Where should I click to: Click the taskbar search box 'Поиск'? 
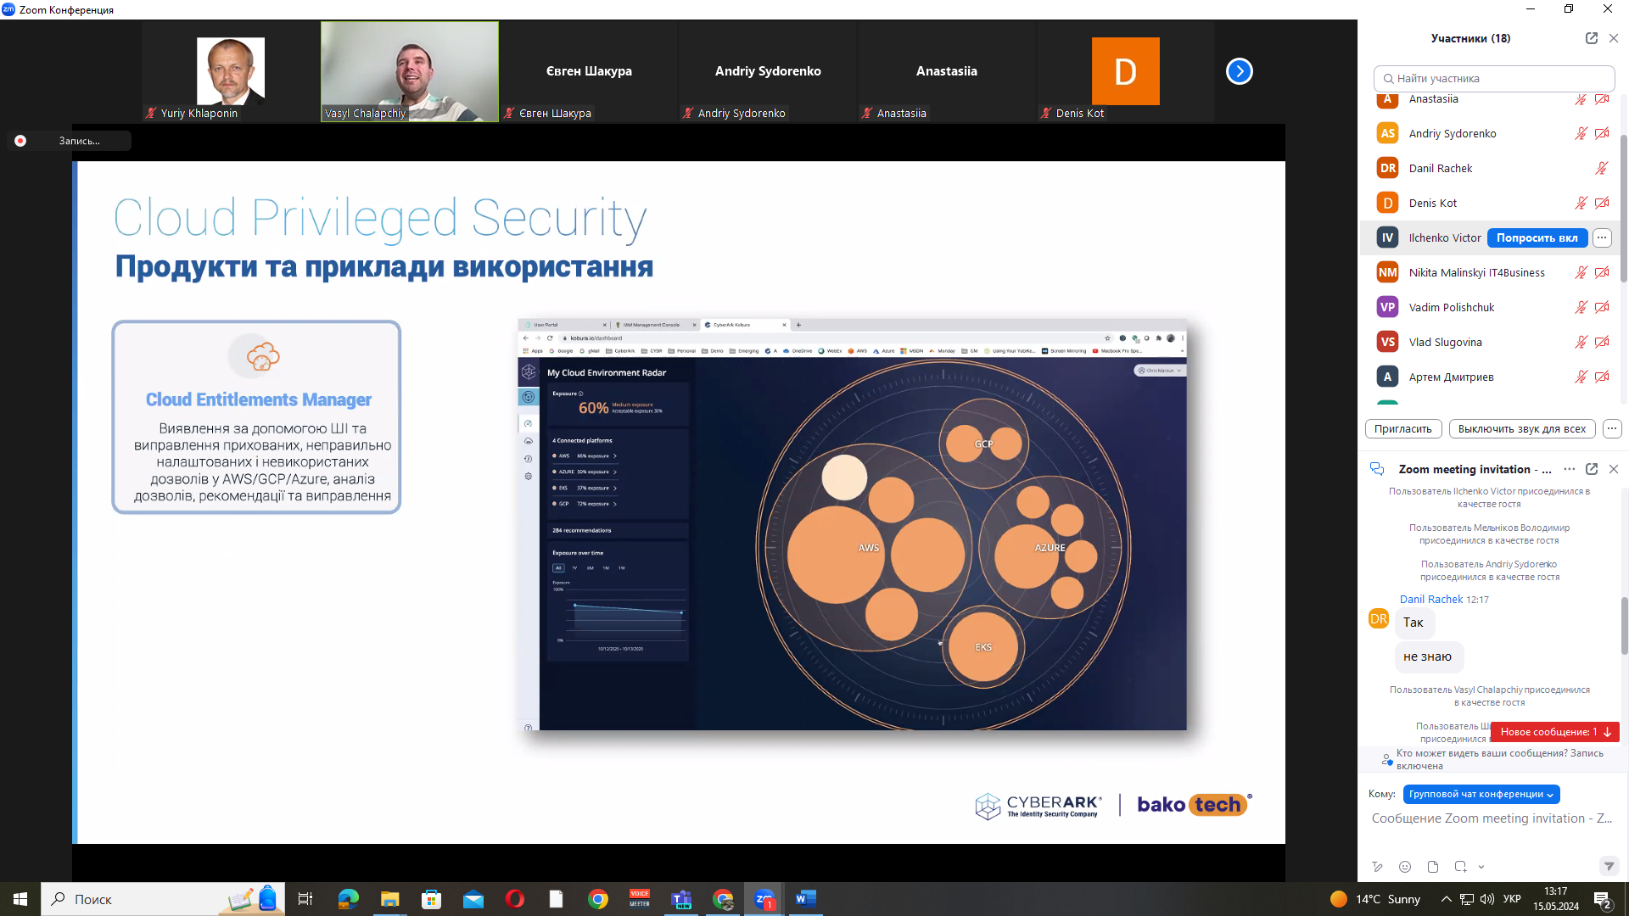coord(163,899)
